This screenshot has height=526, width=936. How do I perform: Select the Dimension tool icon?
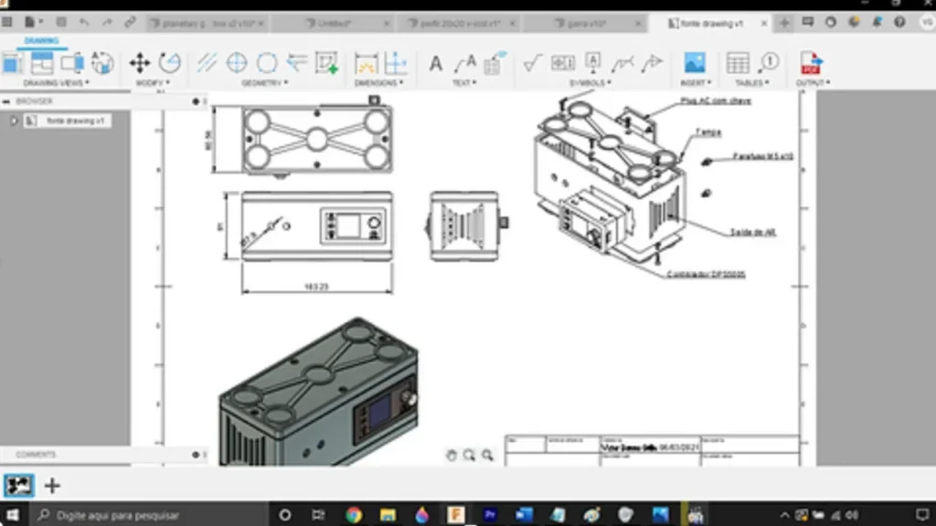click(x=366, y=62)
